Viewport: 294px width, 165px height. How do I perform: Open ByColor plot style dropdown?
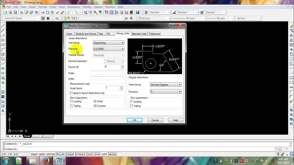click(x=248, y=18)
